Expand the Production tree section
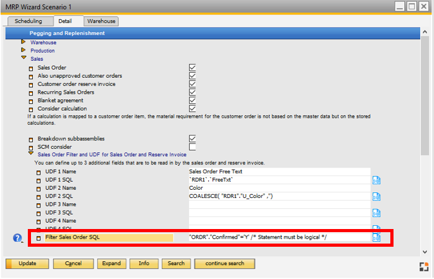Viewport: 434px width, 279px height. click(24, 51)
